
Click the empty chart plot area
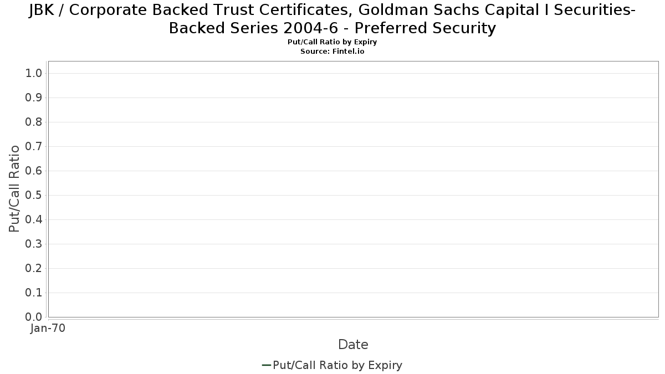[x=353, y=189]
